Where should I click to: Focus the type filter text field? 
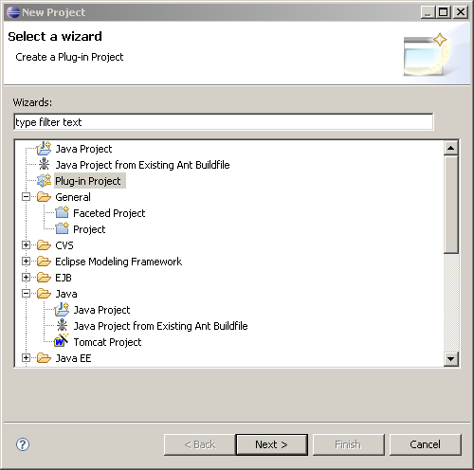click(x=224, y=122)
